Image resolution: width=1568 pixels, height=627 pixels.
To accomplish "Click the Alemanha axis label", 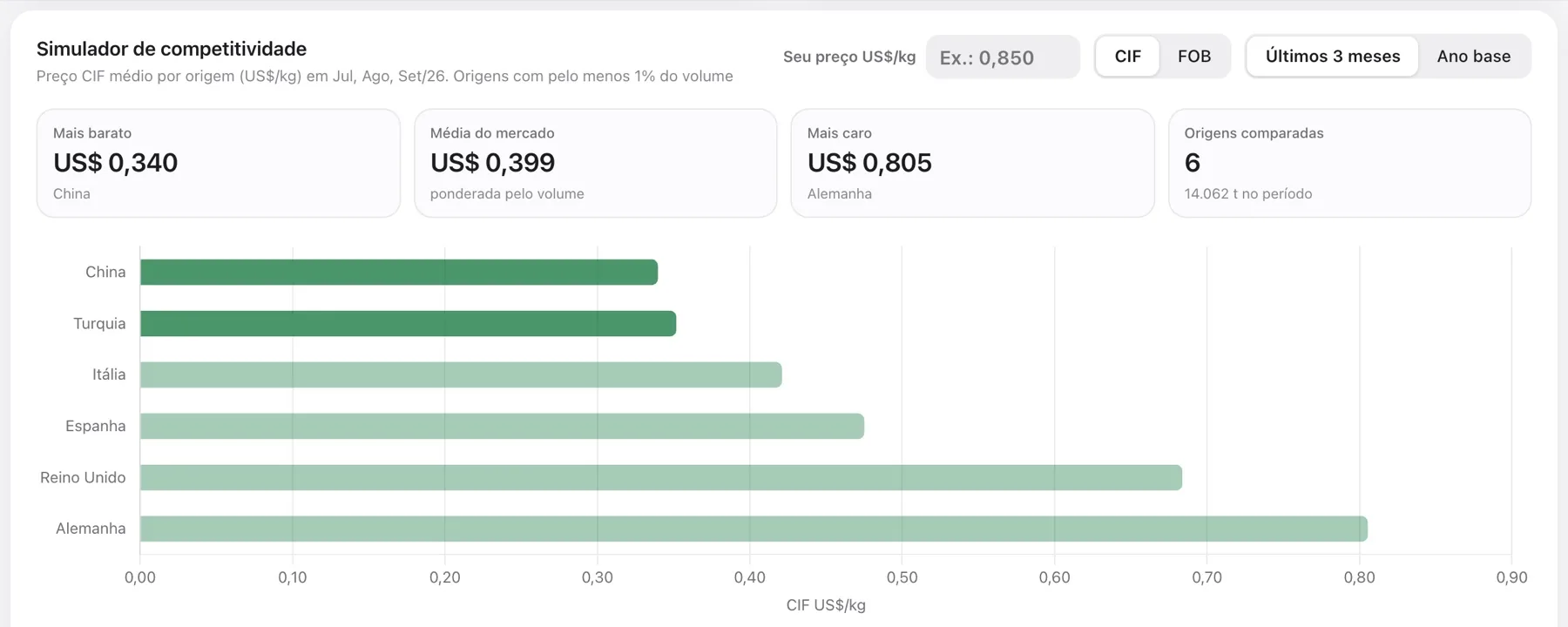I will (x=91, y=529).
